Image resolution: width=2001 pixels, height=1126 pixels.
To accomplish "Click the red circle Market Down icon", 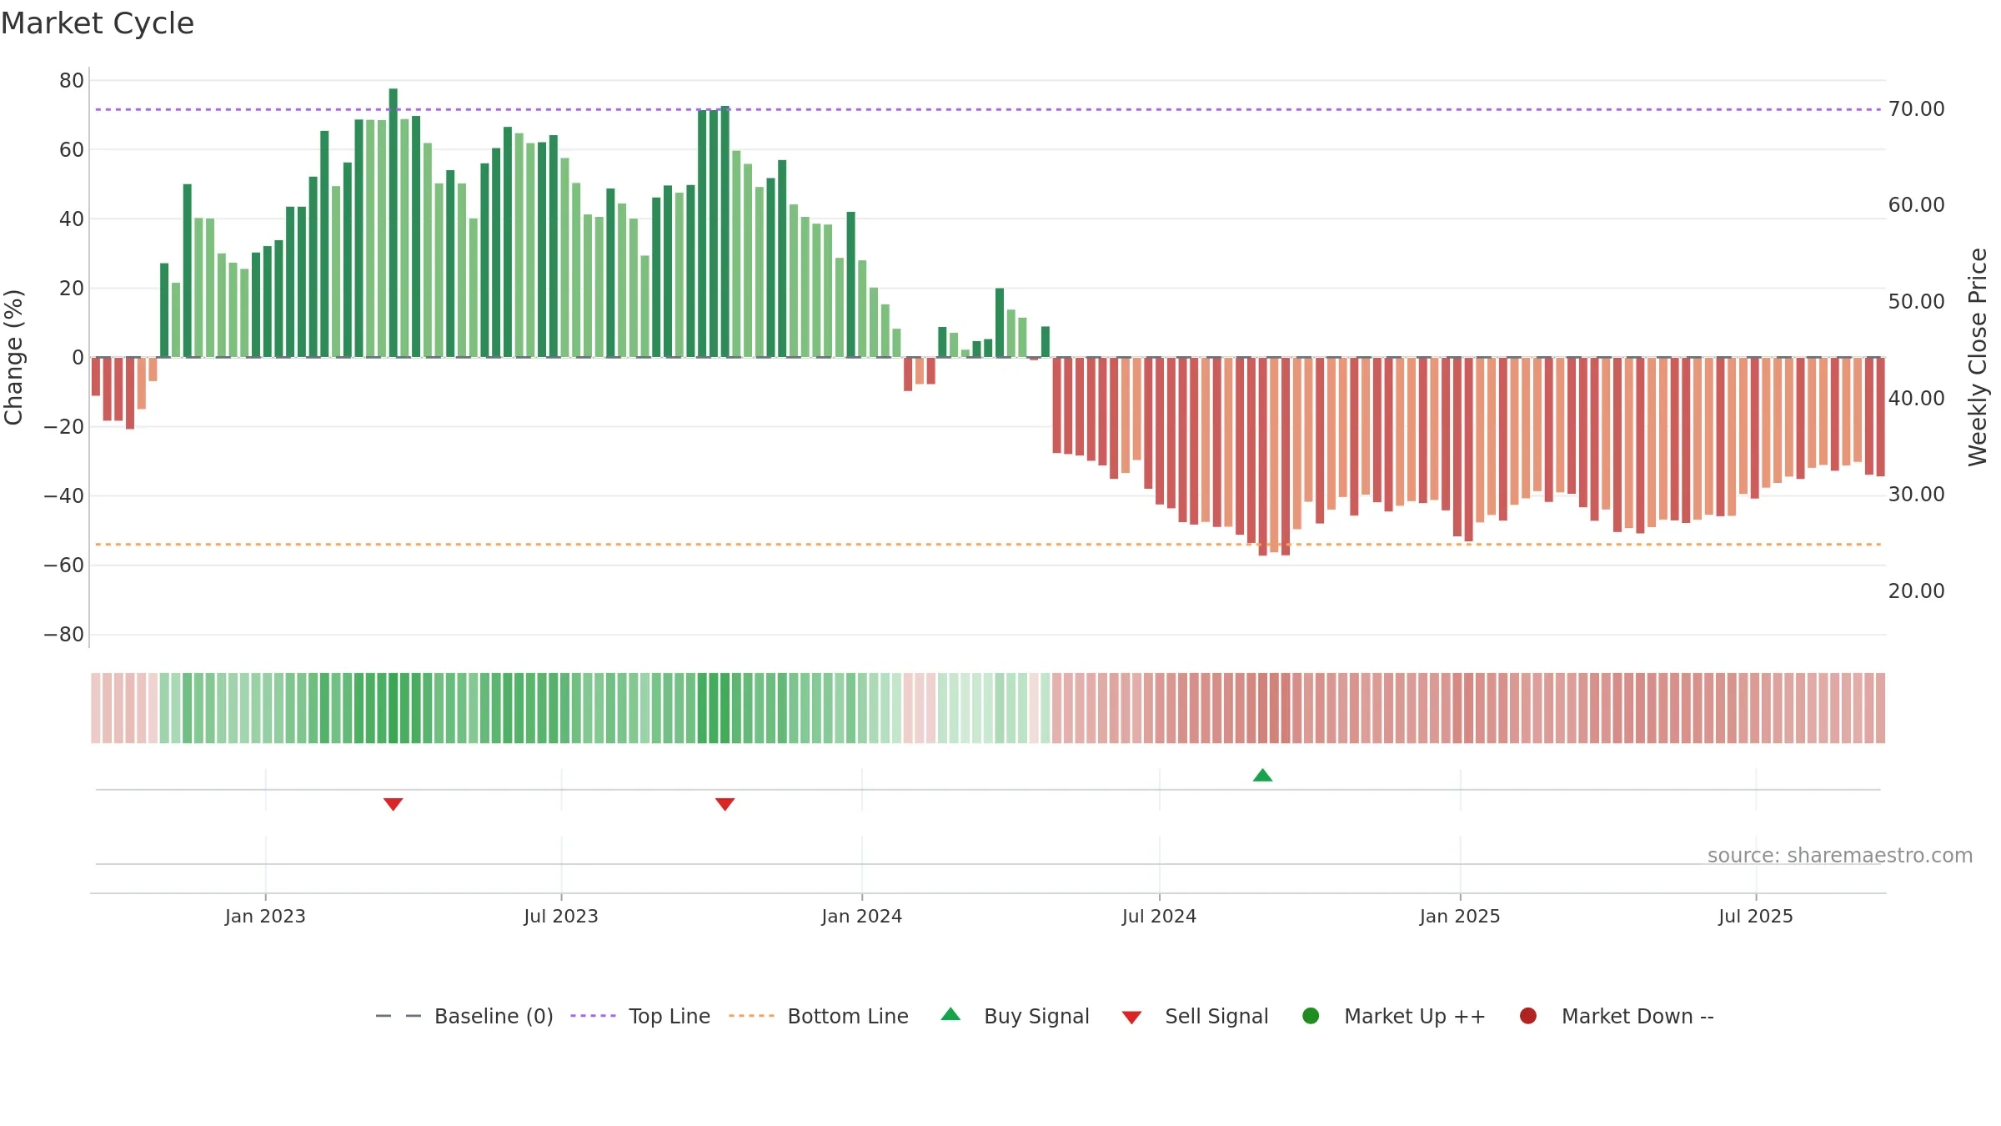I will click(1528, 1016).
